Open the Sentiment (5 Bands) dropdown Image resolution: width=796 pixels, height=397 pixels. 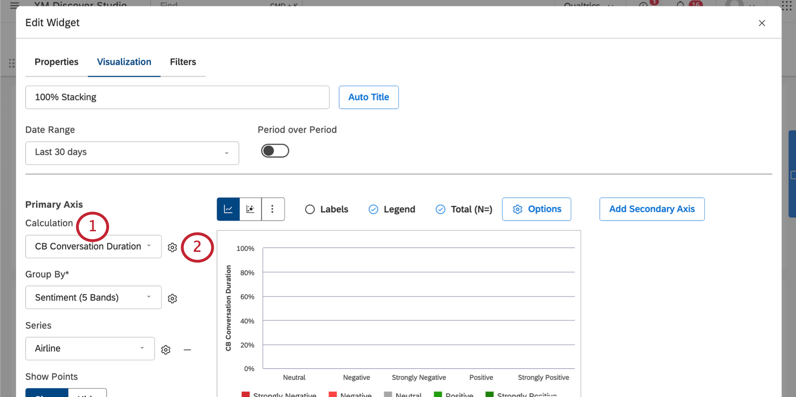click(93, 297)
